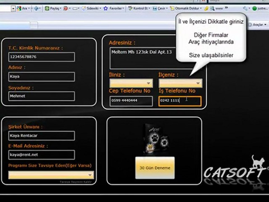This screenshot has height=202, width=269.
Task: Open the toolbar plus icon menu
Action: [36, 8]
